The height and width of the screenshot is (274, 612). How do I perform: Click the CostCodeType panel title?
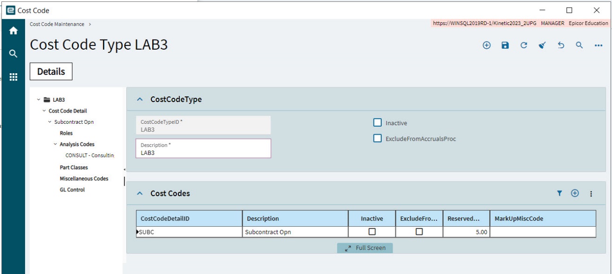click(x=176, y=99)
